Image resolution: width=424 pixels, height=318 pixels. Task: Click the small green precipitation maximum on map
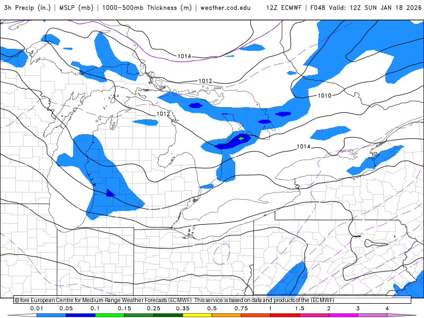[x=241, y=138]
